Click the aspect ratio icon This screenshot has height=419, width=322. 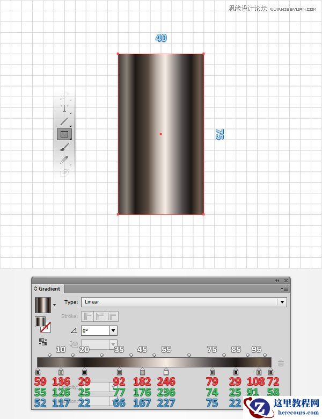tap(74, 344)
